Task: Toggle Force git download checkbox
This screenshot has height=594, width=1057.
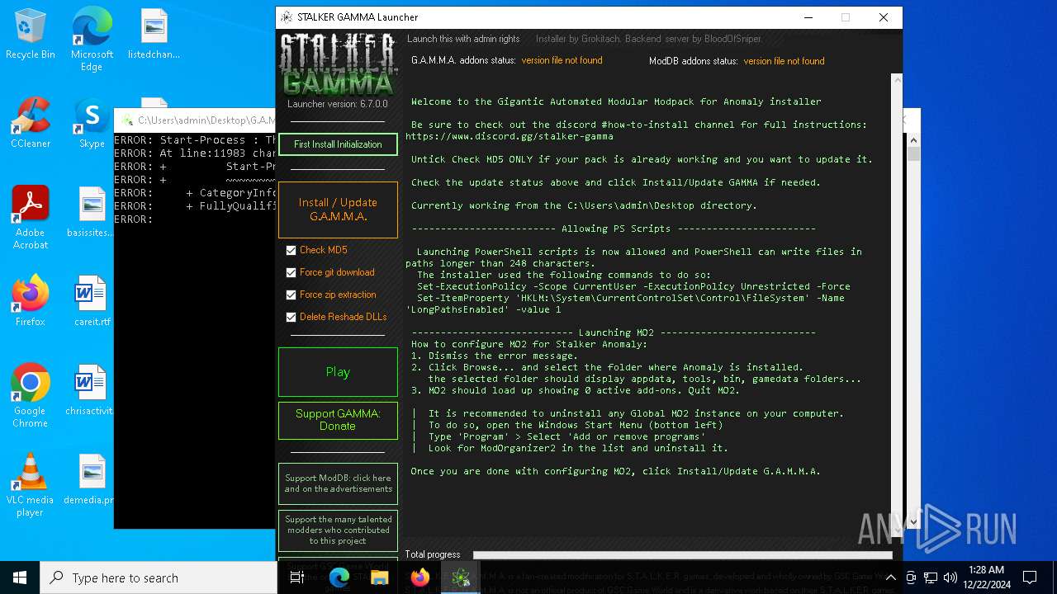Action: (x=291, y=272)
